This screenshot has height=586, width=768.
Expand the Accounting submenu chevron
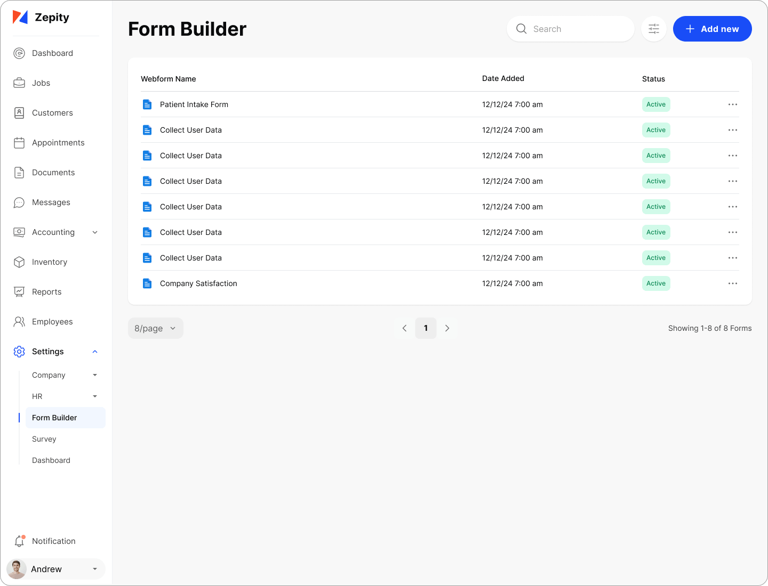coord(95,232)
